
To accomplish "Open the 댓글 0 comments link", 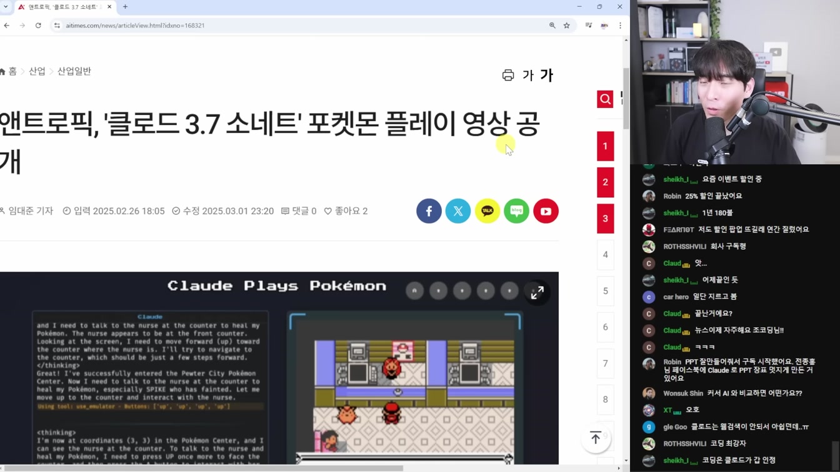I will [299, 211].
